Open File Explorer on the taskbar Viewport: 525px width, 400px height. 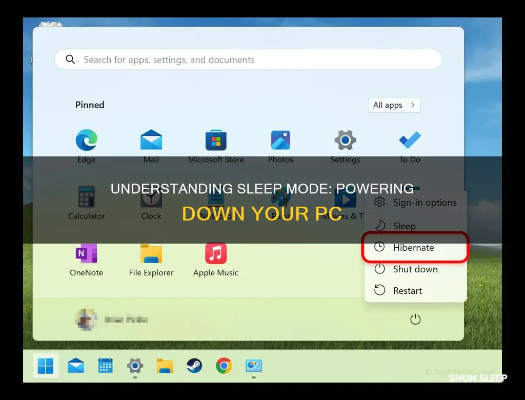tap(165, 366)
